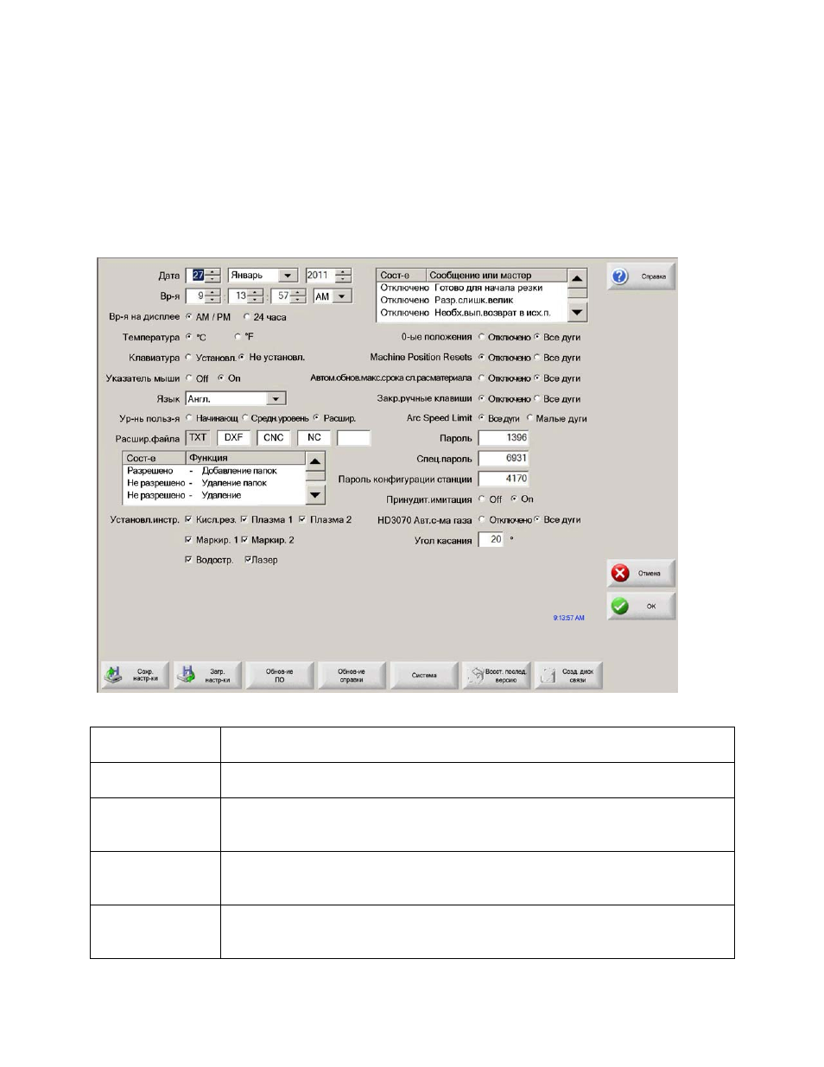Viewport: 824px width, 1067px height.
Task: Click the seconds stepper next to 57
Action: coord(299,296)
